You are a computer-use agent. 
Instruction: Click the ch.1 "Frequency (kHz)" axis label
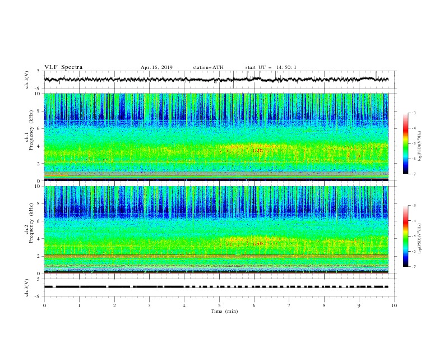31,130
